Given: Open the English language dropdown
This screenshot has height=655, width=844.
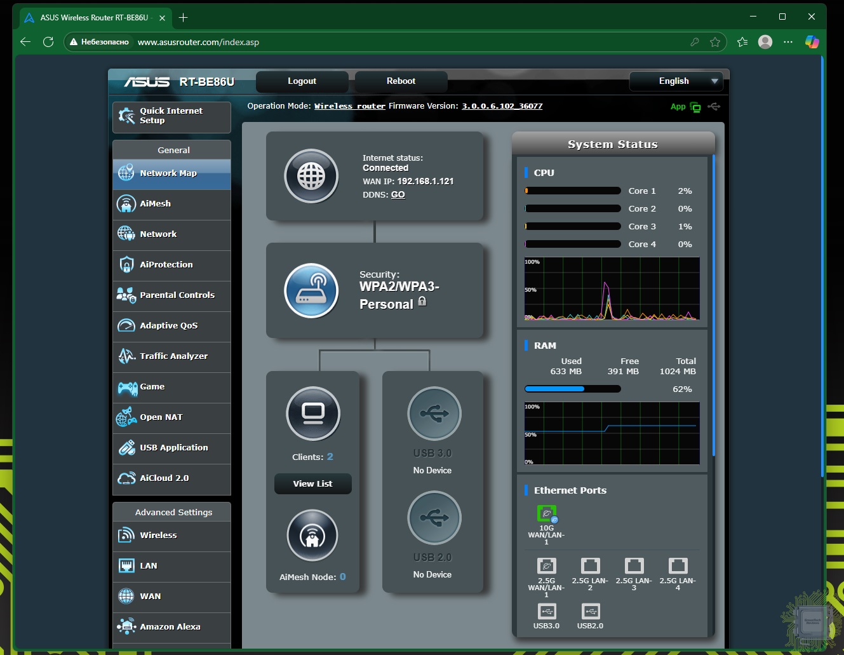Looking at the screenshot, I should [675, 81].
